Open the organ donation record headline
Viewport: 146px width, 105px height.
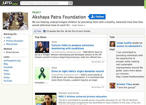point(77,71)
